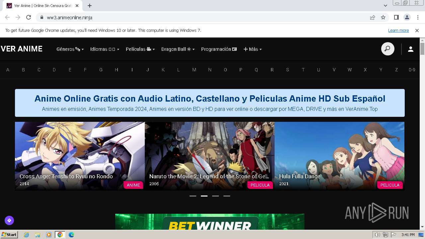
Task: Filter anime by letter S
Action: [x=288, y=70]
